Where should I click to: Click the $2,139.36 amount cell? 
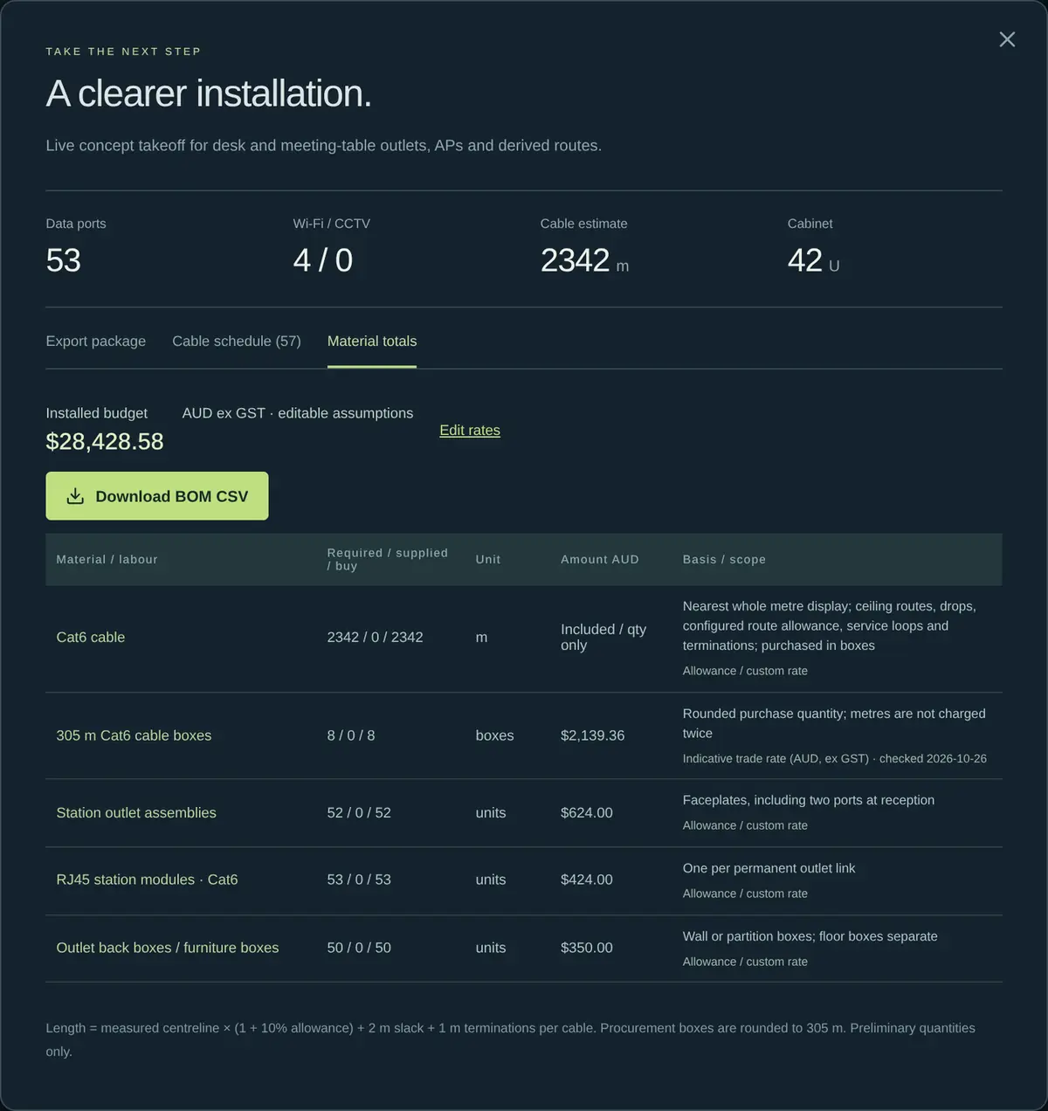click(593, 735)
